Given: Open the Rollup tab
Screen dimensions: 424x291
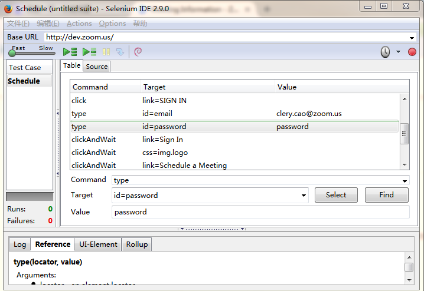Looking at the screenshot, I should [x=137, y=244].
